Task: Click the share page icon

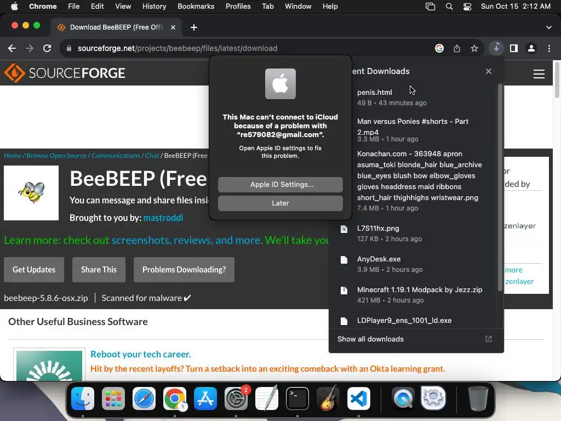Action: click(457, 48)
